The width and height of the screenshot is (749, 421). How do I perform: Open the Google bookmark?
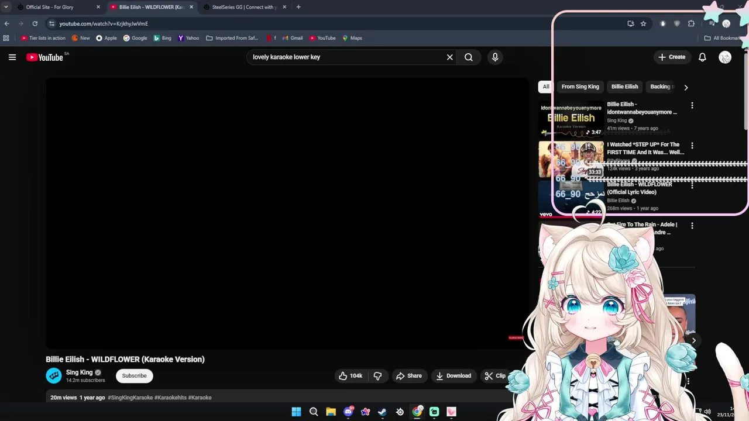[135, 38]
